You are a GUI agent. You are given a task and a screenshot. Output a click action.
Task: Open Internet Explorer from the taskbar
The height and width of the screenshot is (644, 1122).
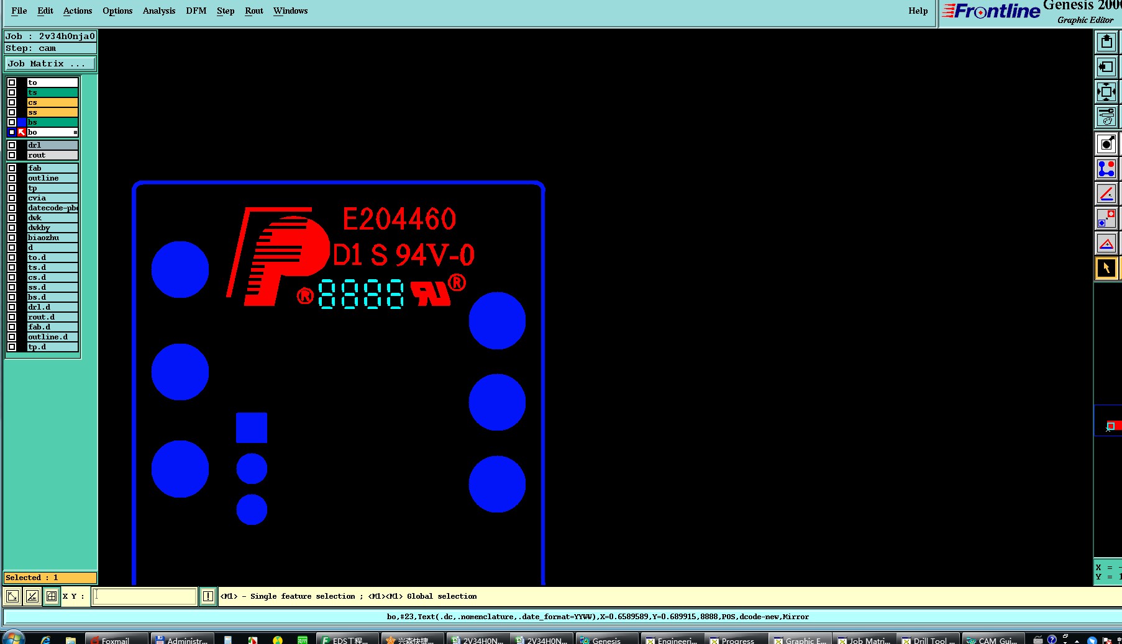point(45,640)
